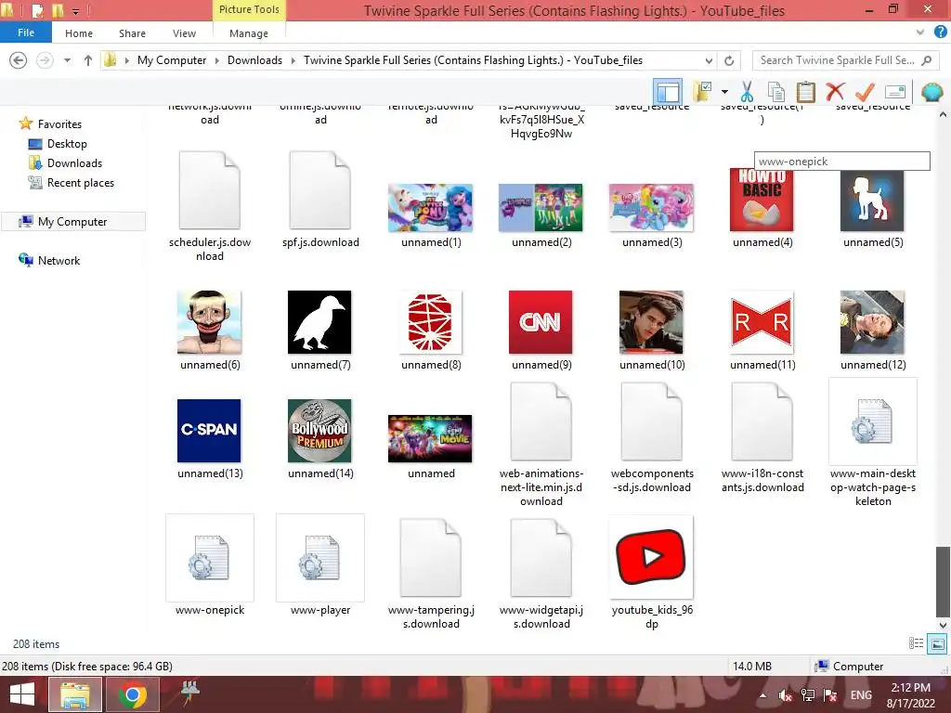951x713 pixels.
Task: Select the www-onepick settings file icon
Action: tap(210, 558)
